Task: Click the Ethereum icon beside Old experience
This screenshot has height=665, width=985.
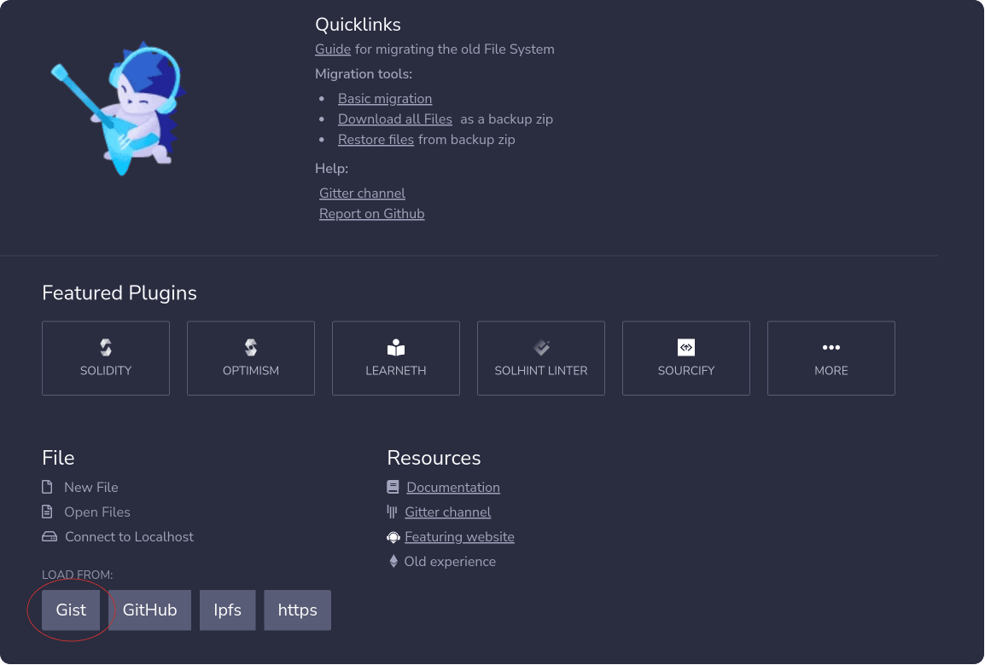Action: click(393, 562)
